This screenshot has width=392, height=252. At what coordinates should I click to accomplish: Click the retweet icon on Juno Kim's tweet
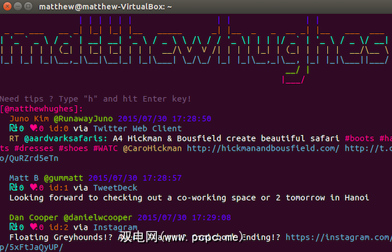(13, 128)
